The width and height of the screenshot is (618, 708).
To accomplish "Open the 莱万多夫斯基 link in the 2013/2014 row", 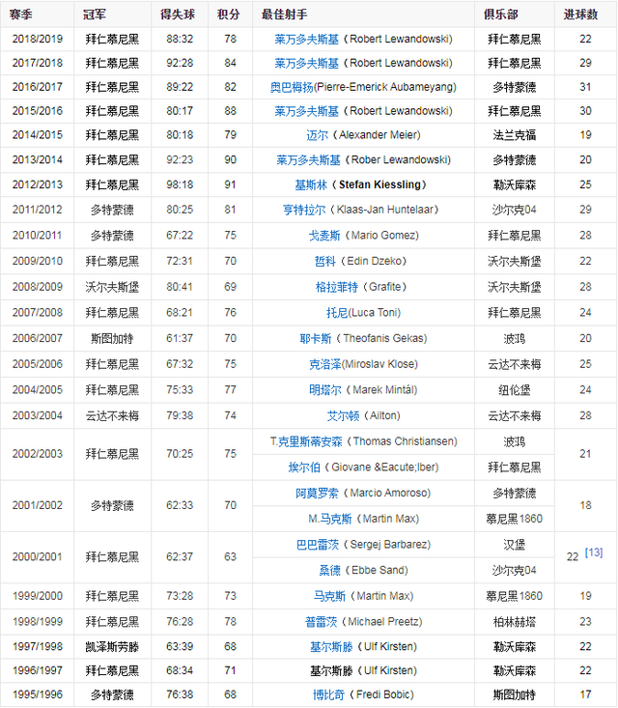I will tap(308, 159).
